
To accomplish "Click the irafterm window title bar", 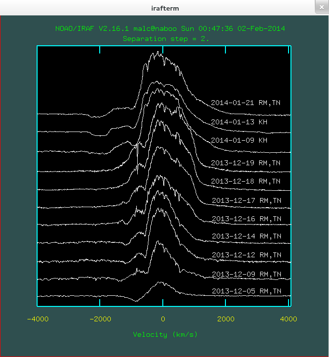I will (x=164, y=8).
